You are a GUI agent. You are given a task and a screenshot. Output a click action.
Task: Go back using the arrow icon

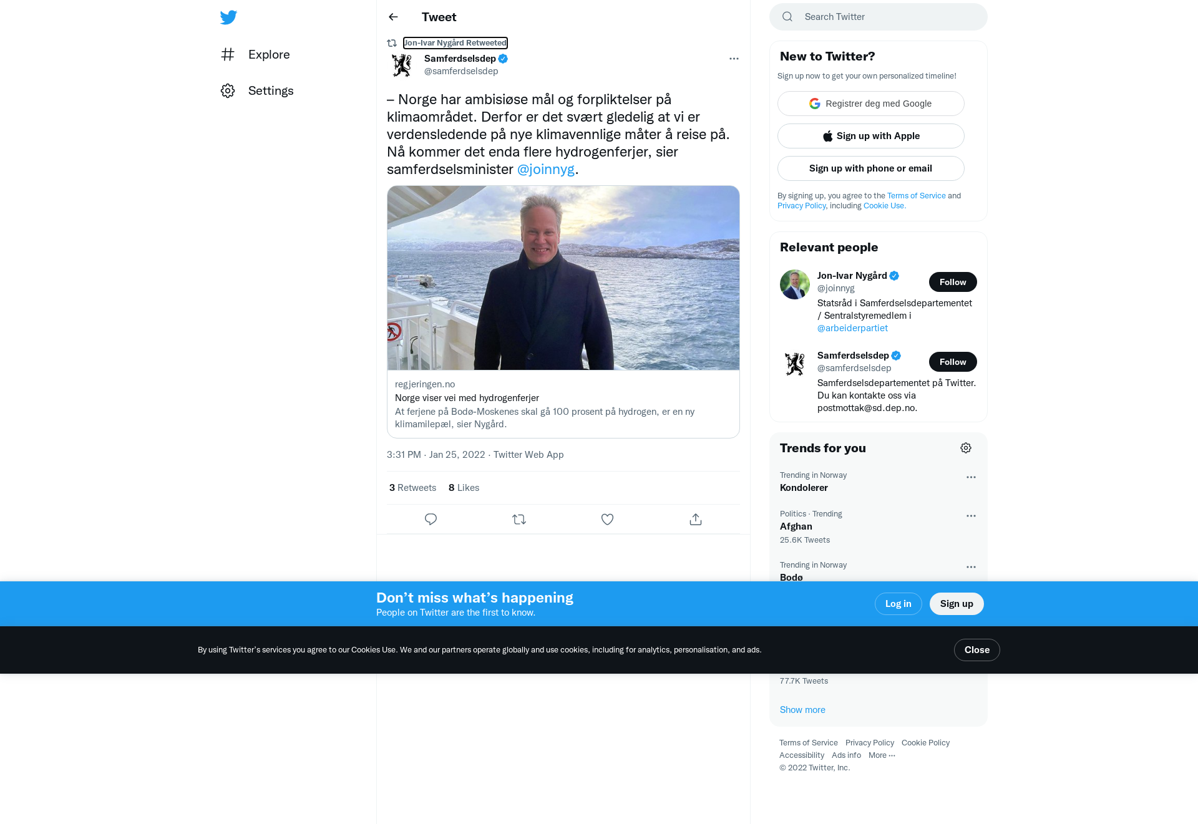tap(393, 17)
